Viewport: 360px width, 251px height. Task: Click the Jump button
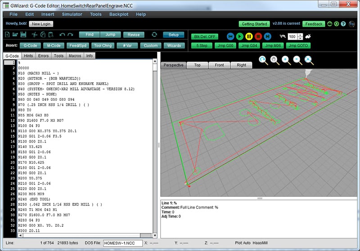click(110, 35)
